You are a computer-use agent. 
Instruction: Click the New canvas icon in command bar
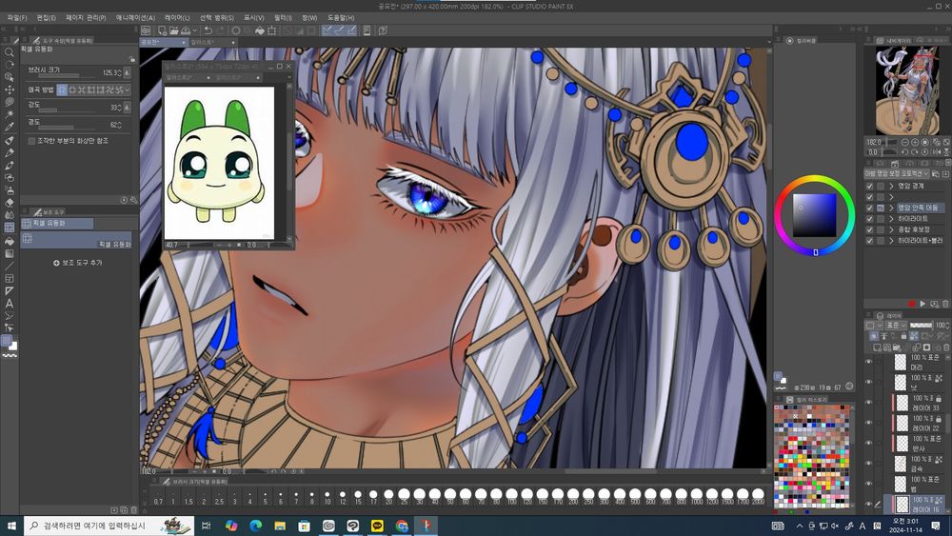162,30
